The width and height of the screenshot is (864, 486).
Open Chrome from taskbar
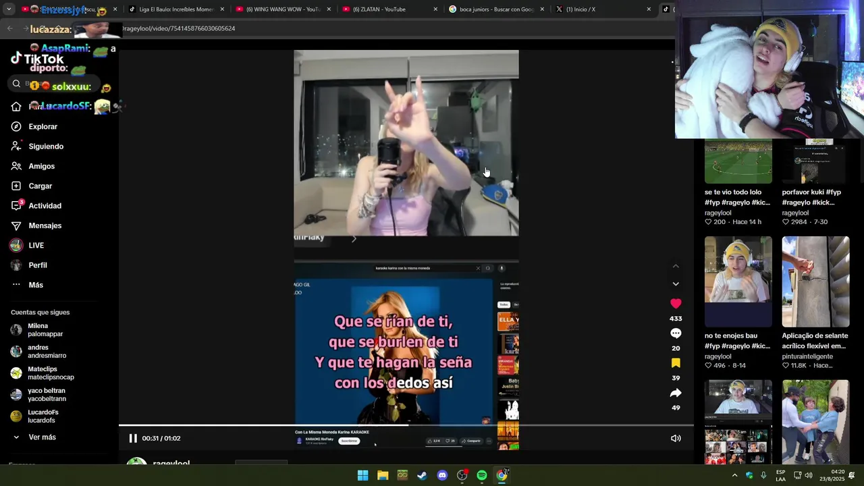(x=502, y=475)
